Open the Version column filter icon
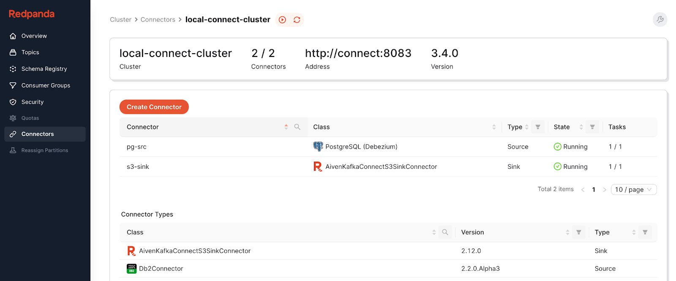 pos(579,232)
